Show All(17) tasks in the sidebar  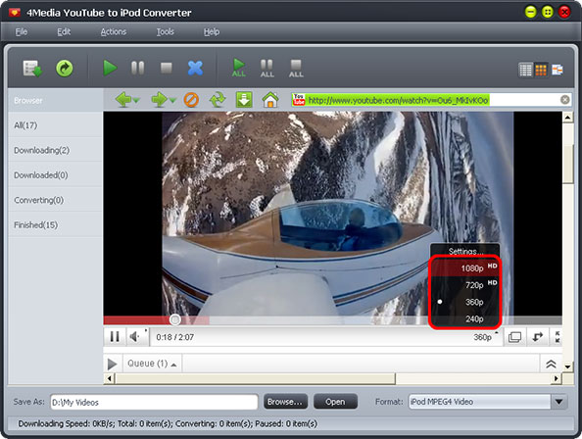click(x=55, y=125)
